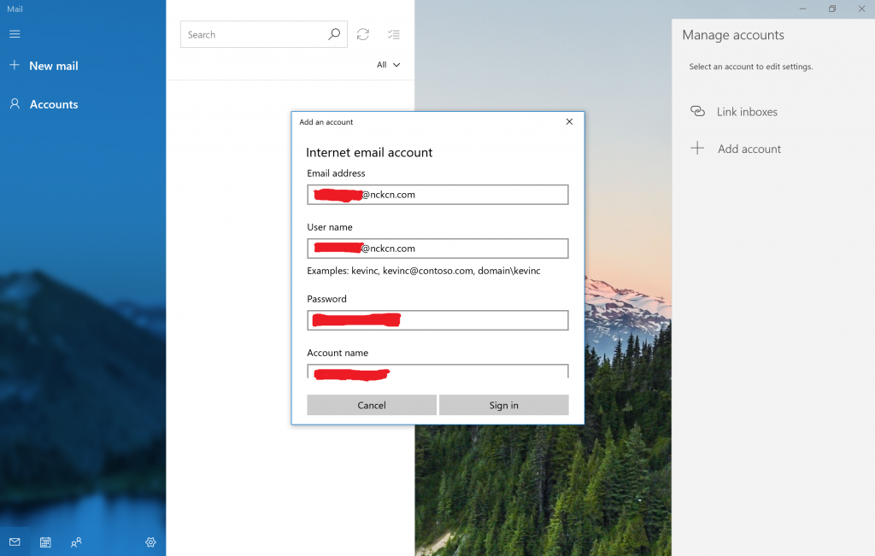Collapse the navigation pane with the hamburger icon
Viewport: 875px width, 556px height.
15,34
